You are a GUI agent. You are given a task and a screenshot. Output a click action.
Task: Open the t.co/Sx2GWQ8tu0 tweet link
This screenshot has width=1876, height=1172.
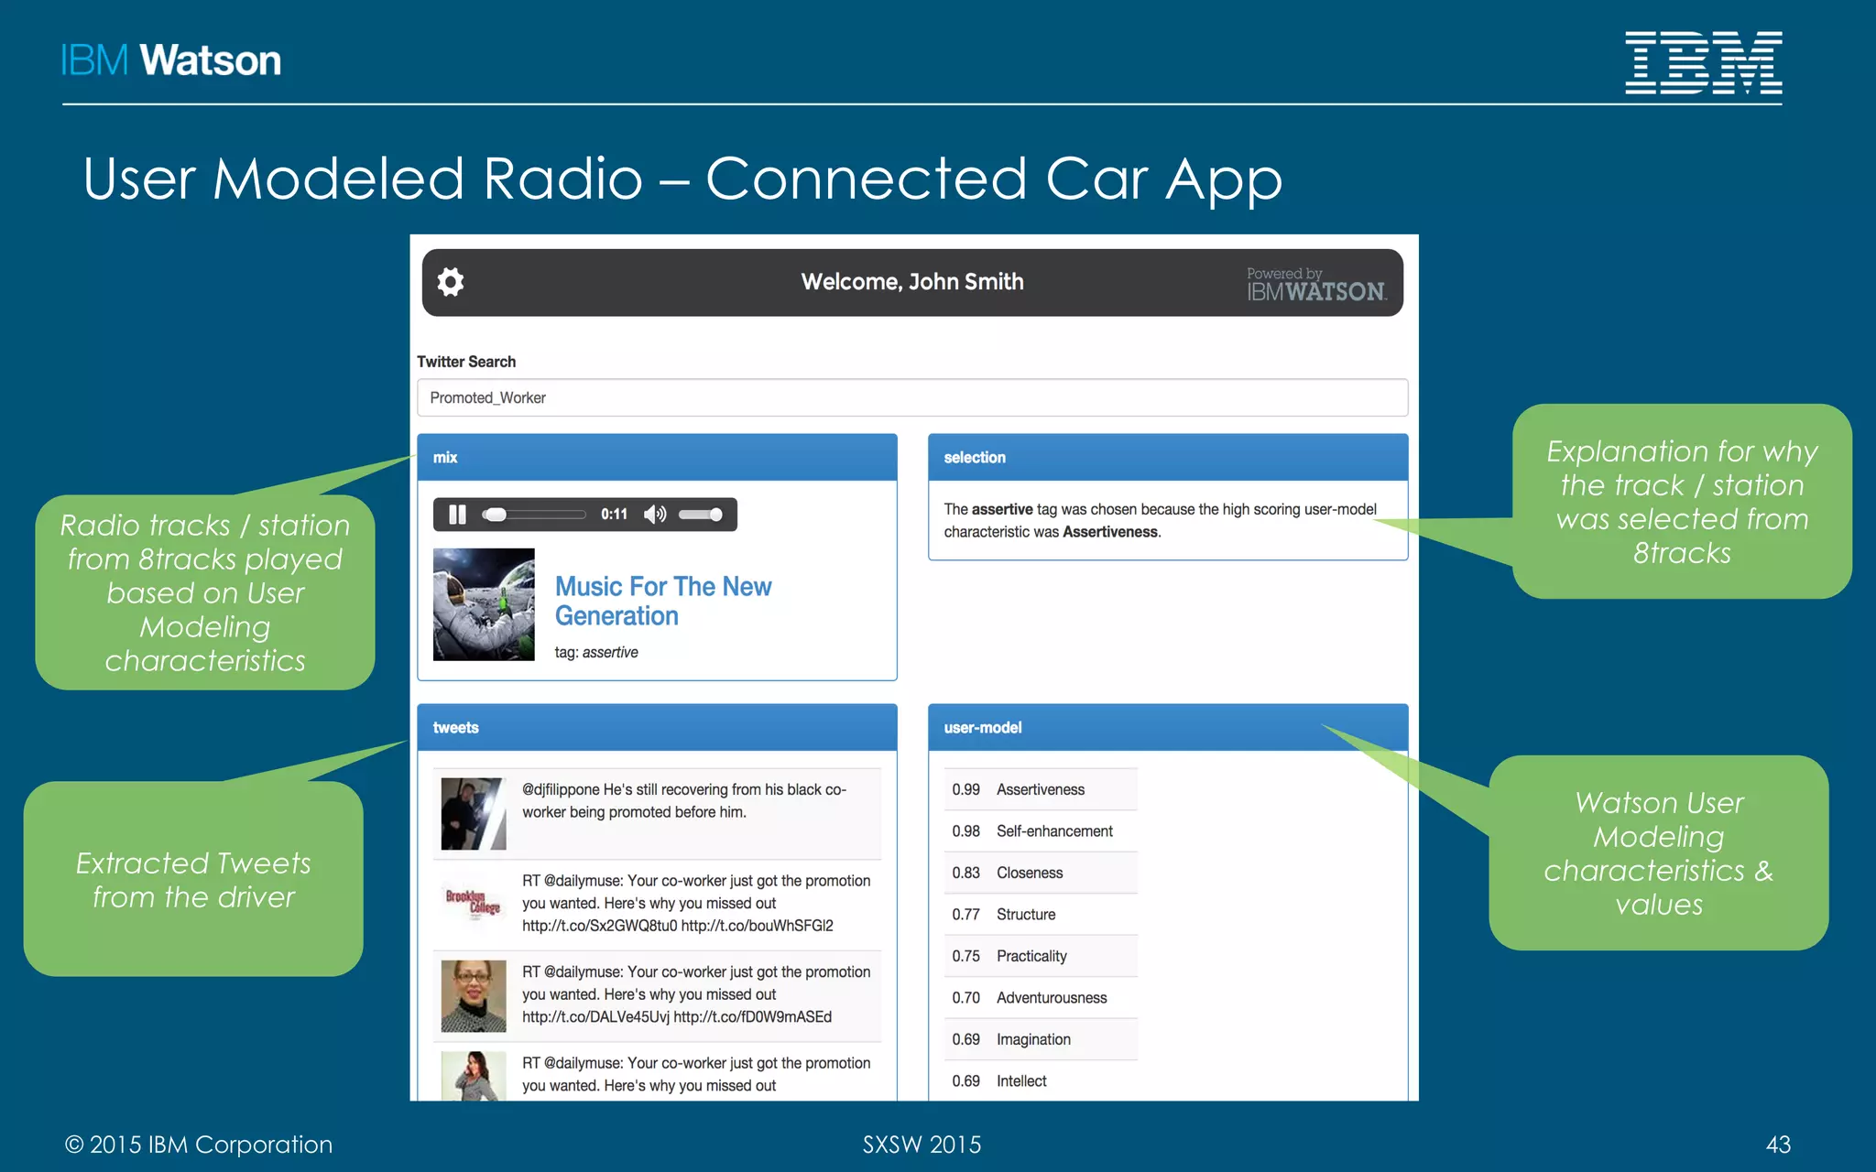pos(599,926)
